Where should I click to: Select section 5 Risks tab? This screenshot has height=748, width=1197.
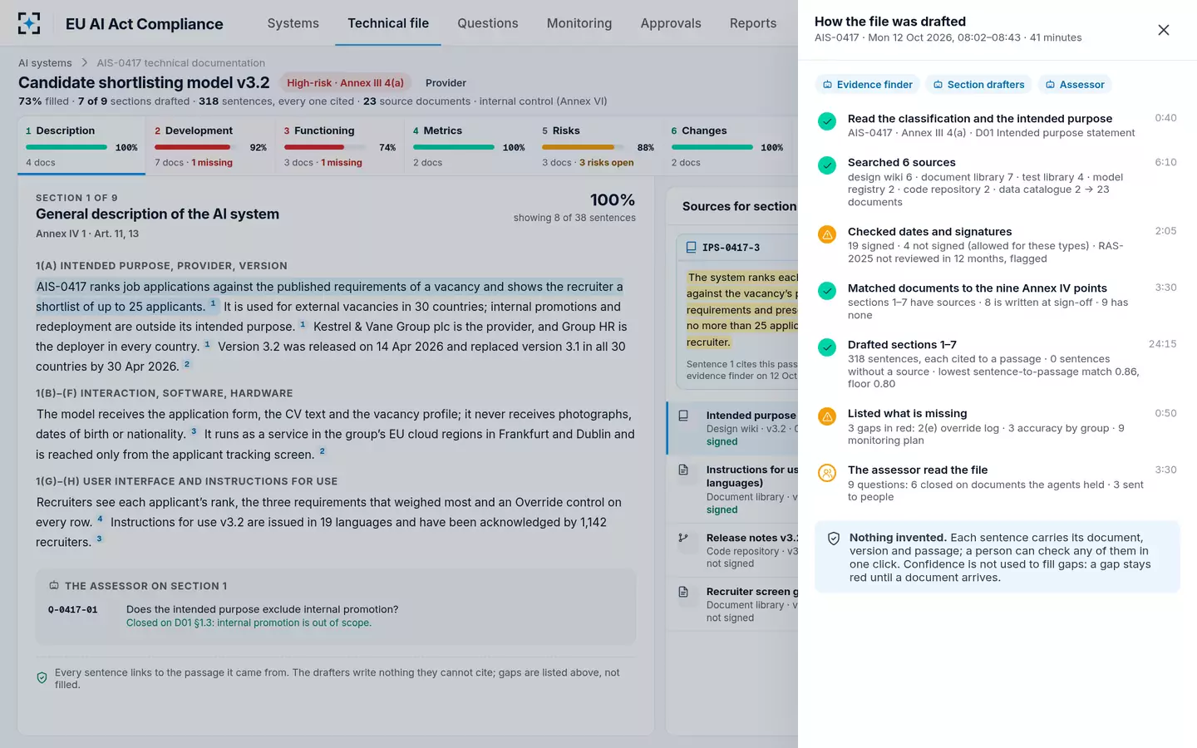pyautogui.click(x=598, y=146)
